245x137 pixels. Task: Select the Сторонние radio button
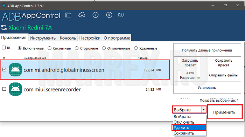(77, 48)
